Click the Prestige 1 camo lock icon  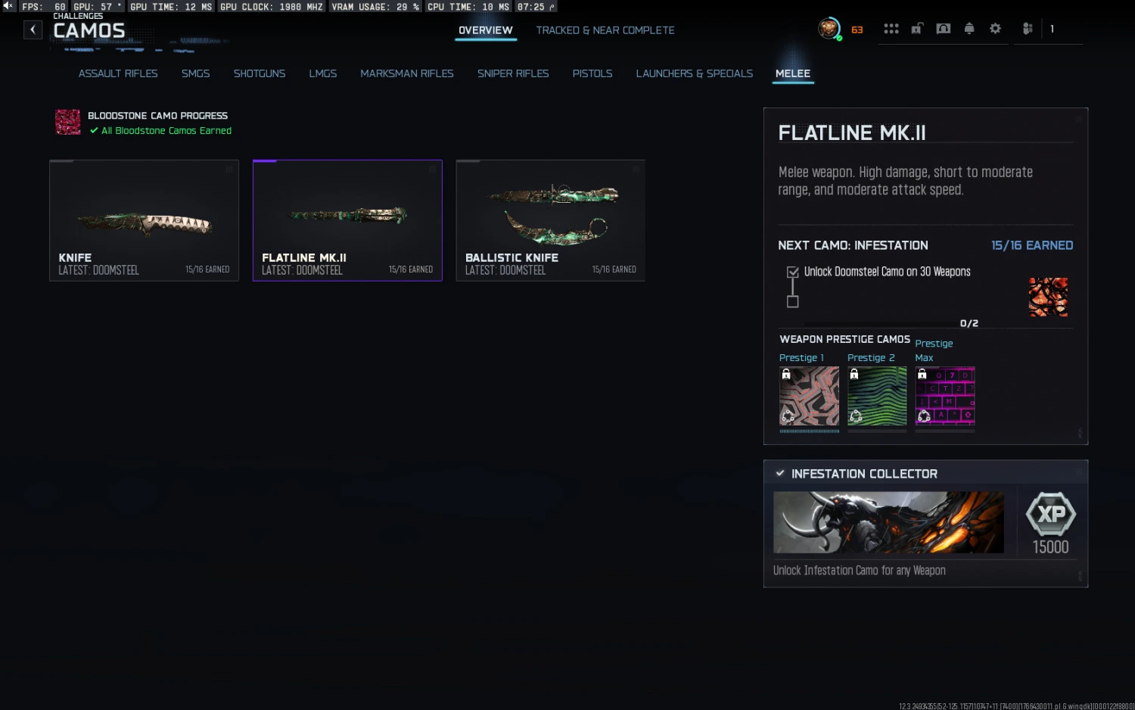786,374
